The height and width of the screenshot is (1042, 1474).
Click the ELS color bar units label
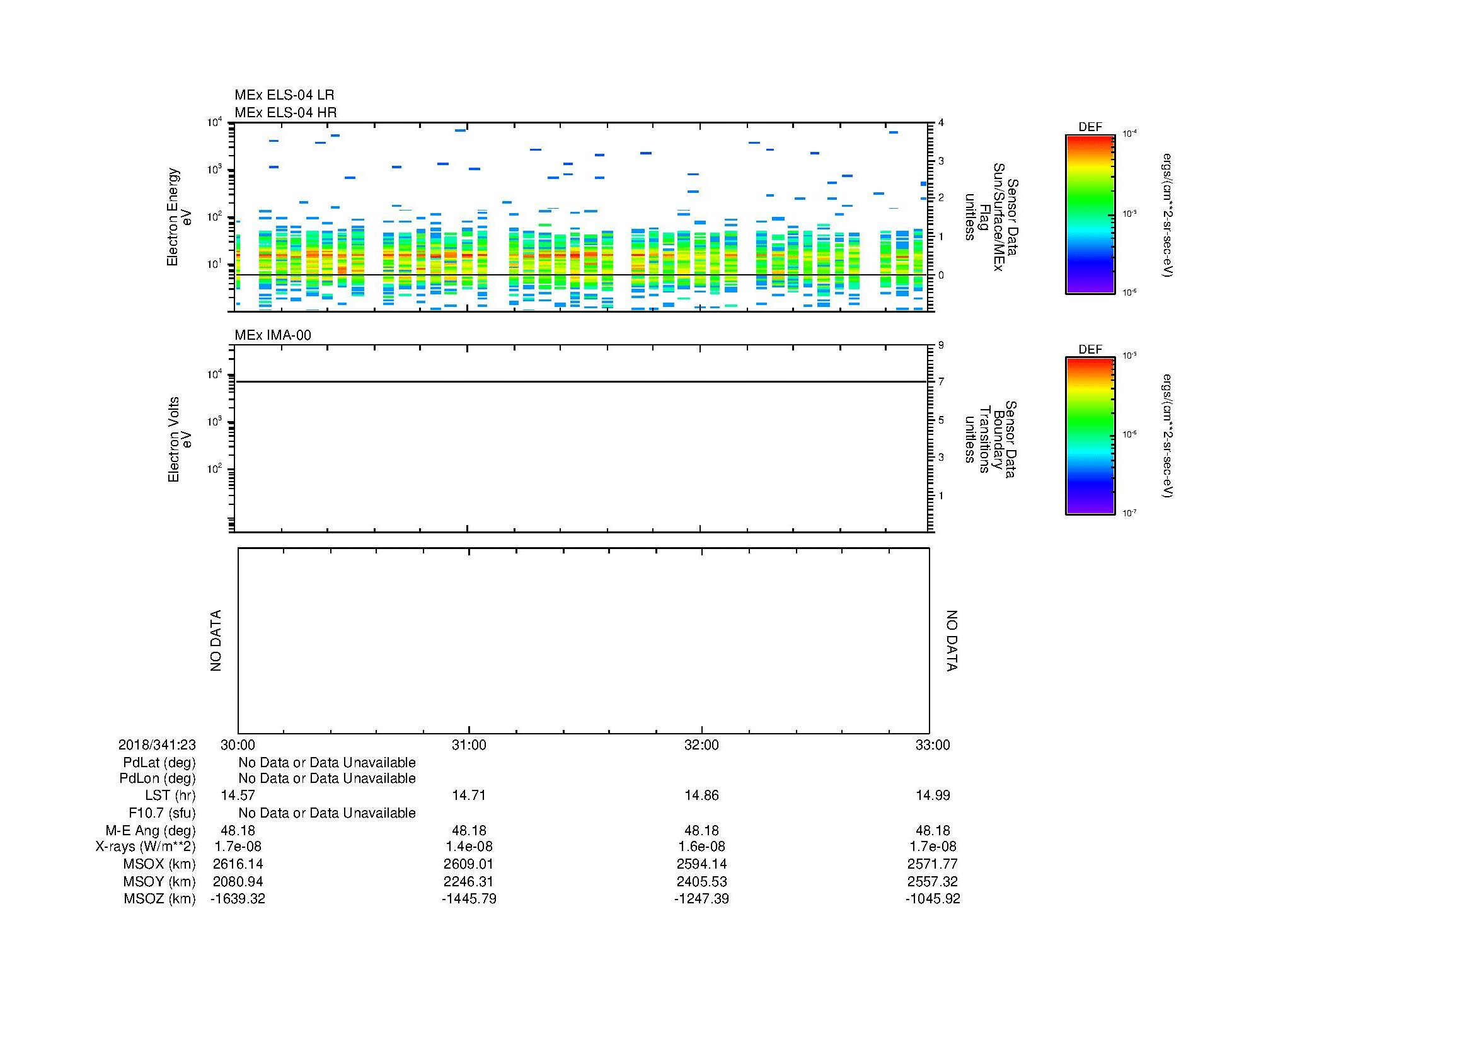1166,215
